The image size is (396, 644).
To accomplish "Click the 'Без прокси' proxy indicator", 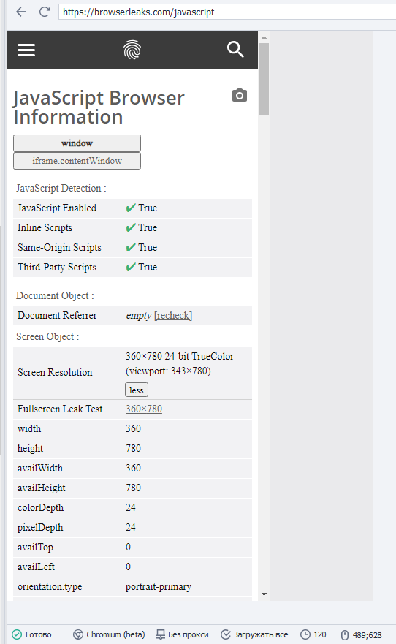I will [x=183, y=634].
